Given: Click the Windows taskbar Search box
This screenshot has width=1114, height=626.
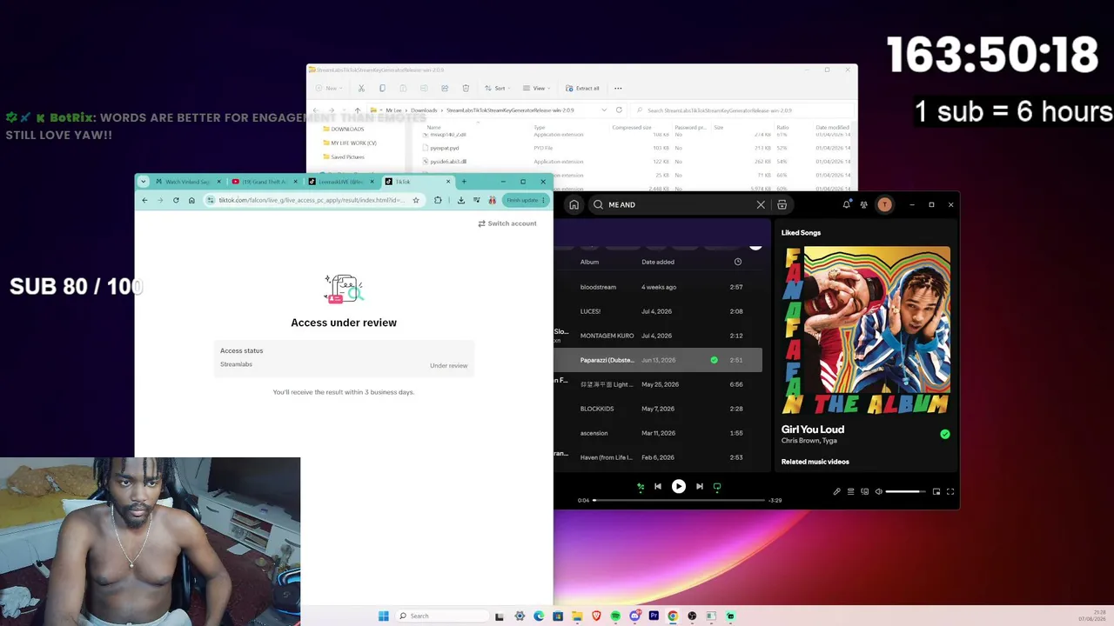Looking at the screenshot, I should pyautogui.click(x=443, y=616).
